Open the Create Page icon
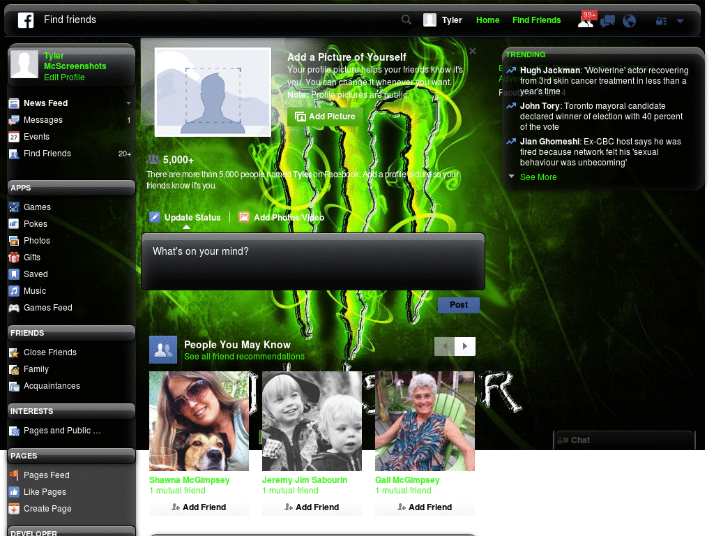The image size is (714, 536). pos(14,509)
